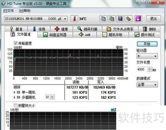Open the [H]帮助 help menu
Image resolution: width=166 pixels, height=130 pixels.
pos(25,11)
